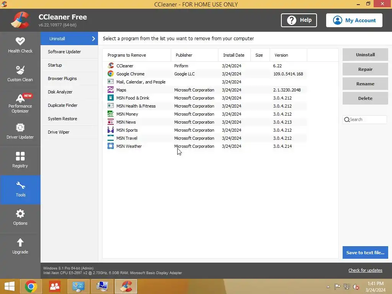
Task: Click the Google LLC publisher cell
Action: [185, 74]
